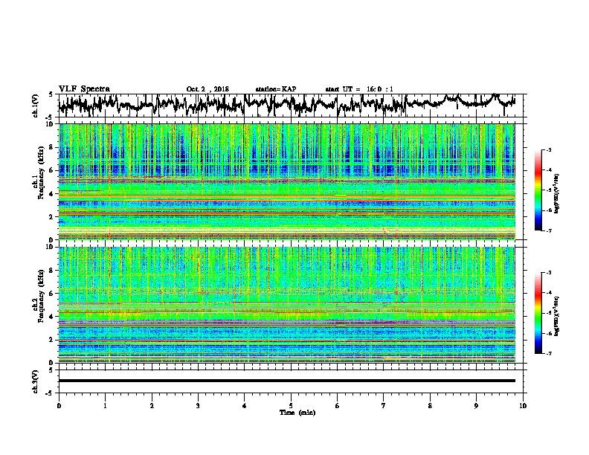Click the '-3' label on ch.2 color bar
The width and height of the screenshot is (589, 455).
[548, 273]
